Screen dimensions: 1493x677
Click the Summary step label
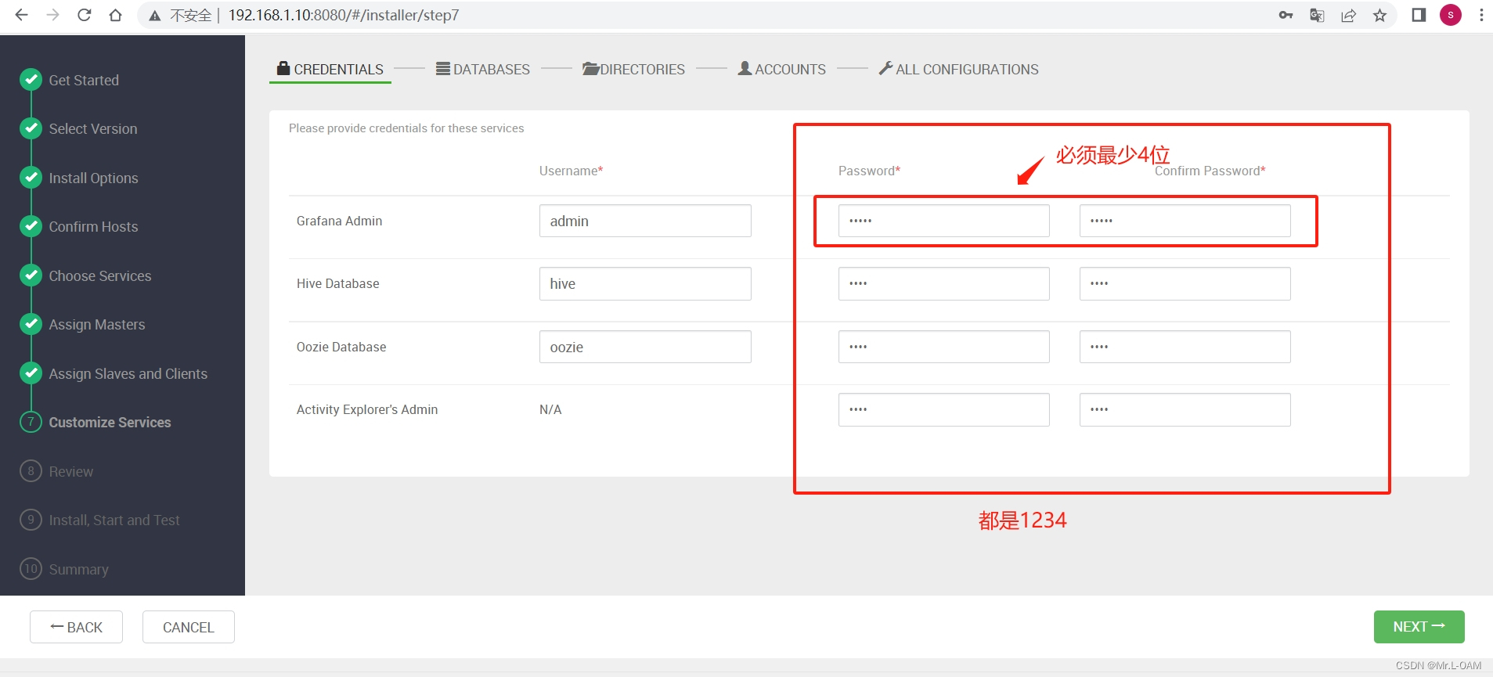(x=78, y=569)
